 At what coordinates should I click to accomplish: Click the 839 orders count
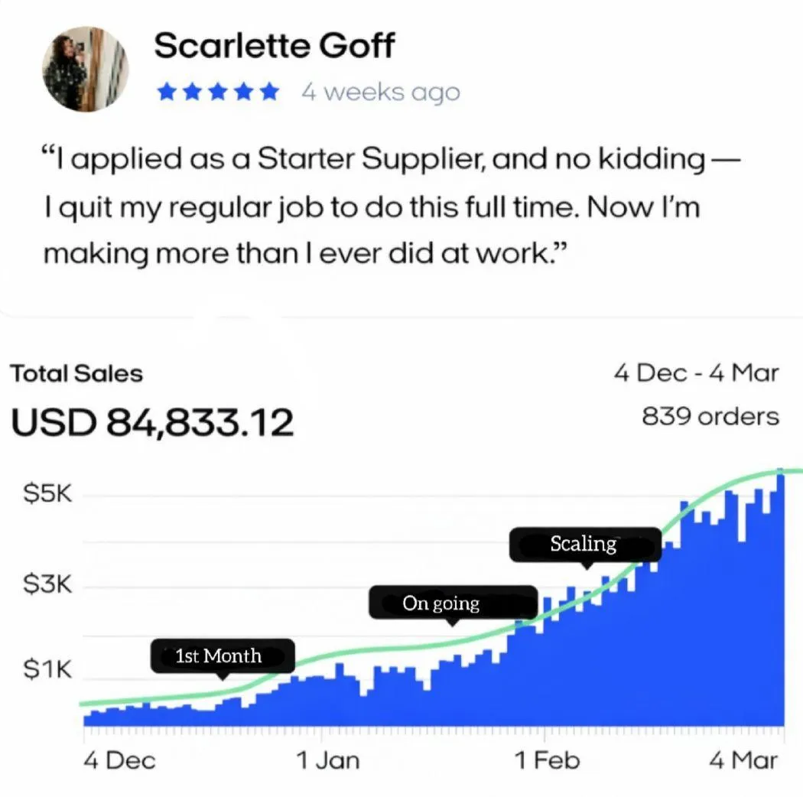(710, 416)
